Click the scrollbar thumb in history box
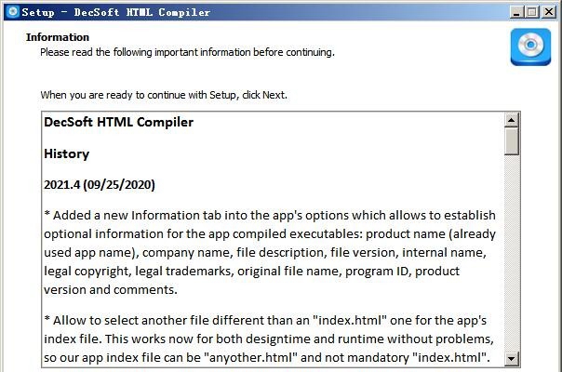562x372 pixels. [512, 140]
